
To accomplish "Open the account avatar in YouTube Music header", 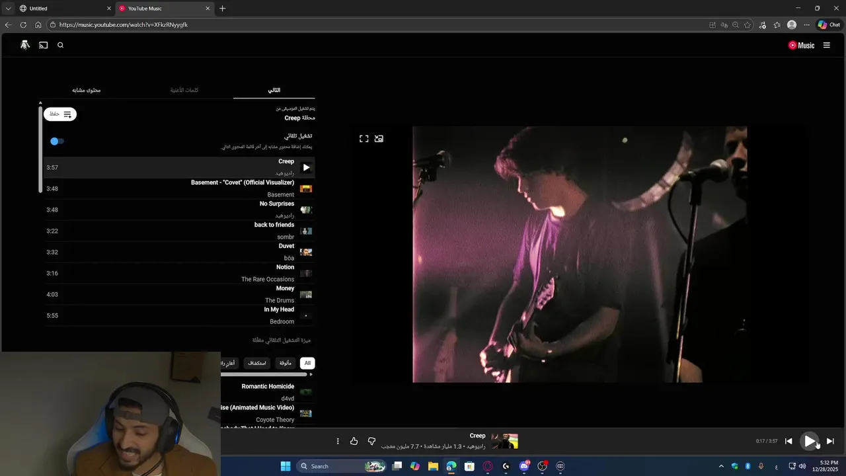I will pyautogui.click(x=25, y=45).
